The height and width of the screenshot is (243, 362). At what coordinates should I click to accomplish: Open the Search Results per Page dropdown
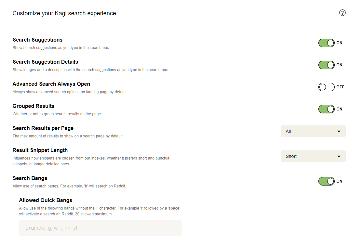pyautogui.click(x=313, y=131)
